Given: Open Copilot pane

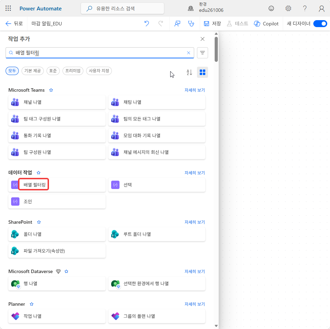Looking at the screenshot, I should point(266,24).
